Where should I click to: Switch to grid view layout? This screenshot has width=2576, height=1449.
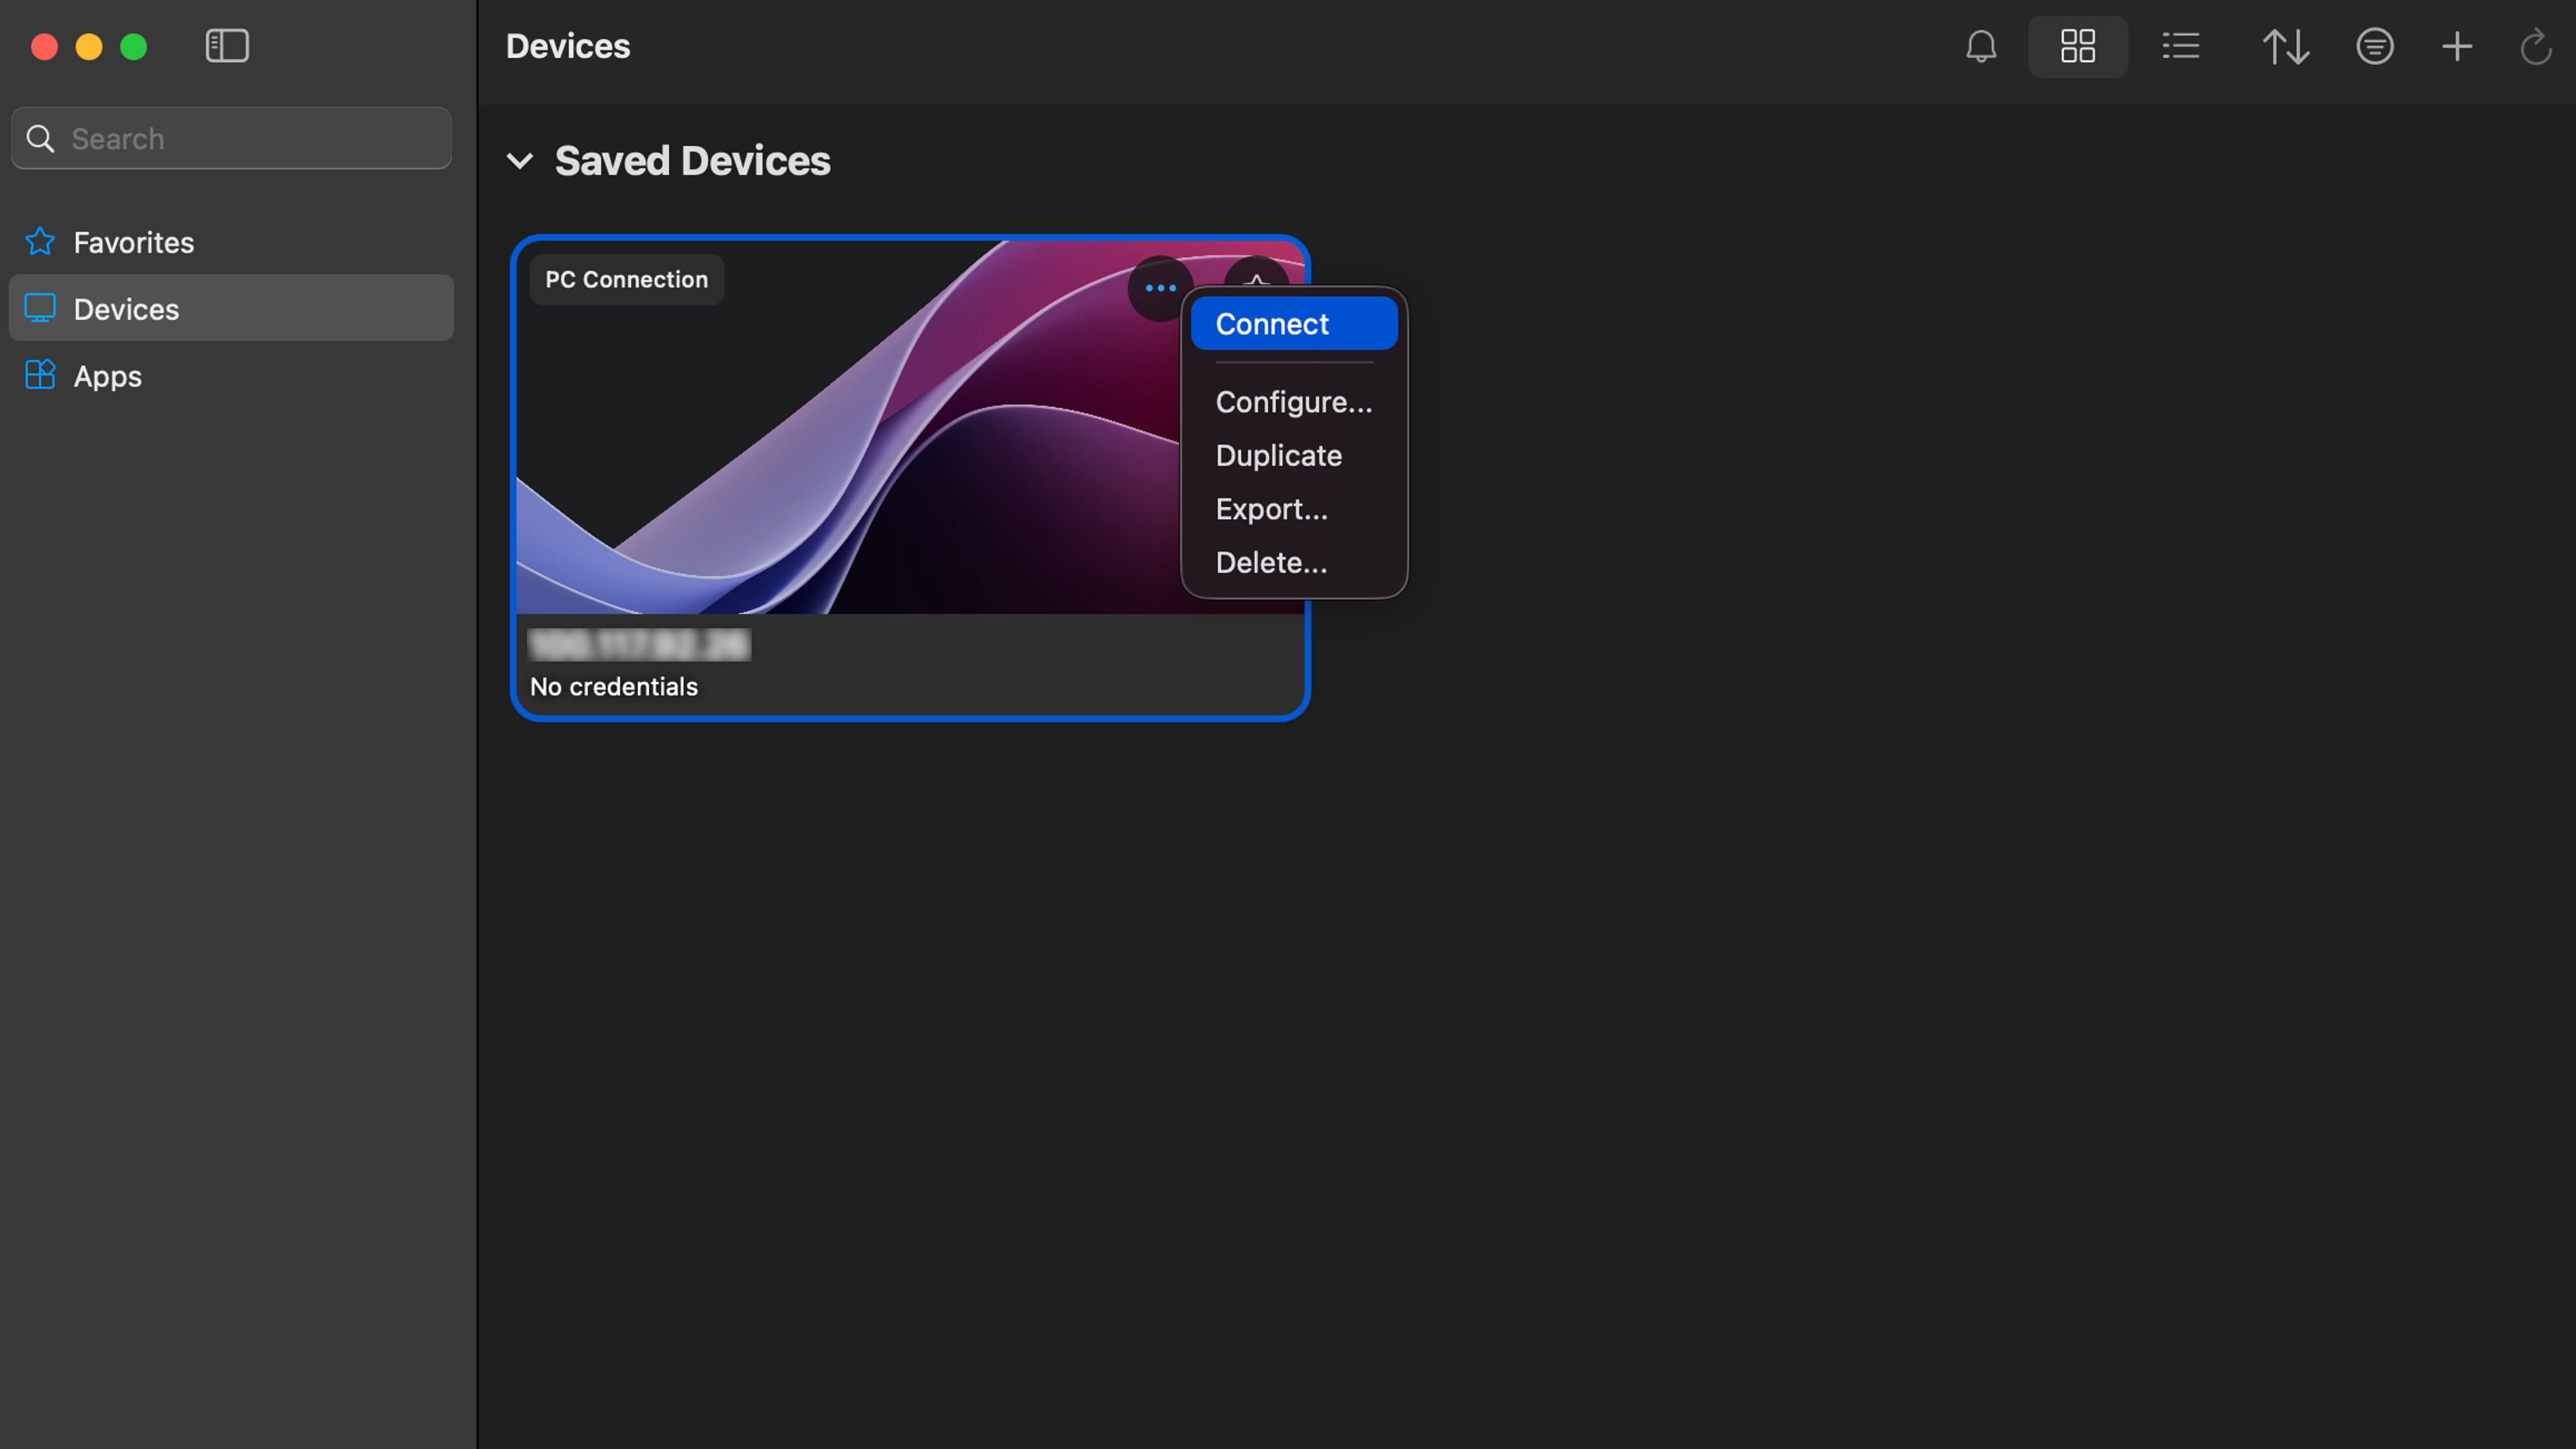click(2078, 46)
